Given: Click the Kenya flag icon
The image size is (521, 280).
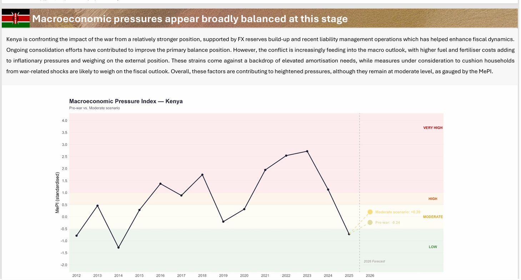Looking at the screenshot, I should [15, 18].
